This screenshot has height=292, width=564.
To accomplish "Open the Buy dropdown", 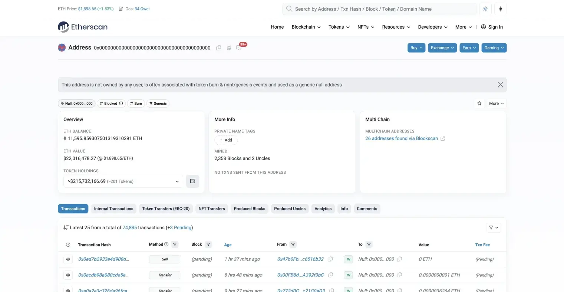I will (416, 48).
